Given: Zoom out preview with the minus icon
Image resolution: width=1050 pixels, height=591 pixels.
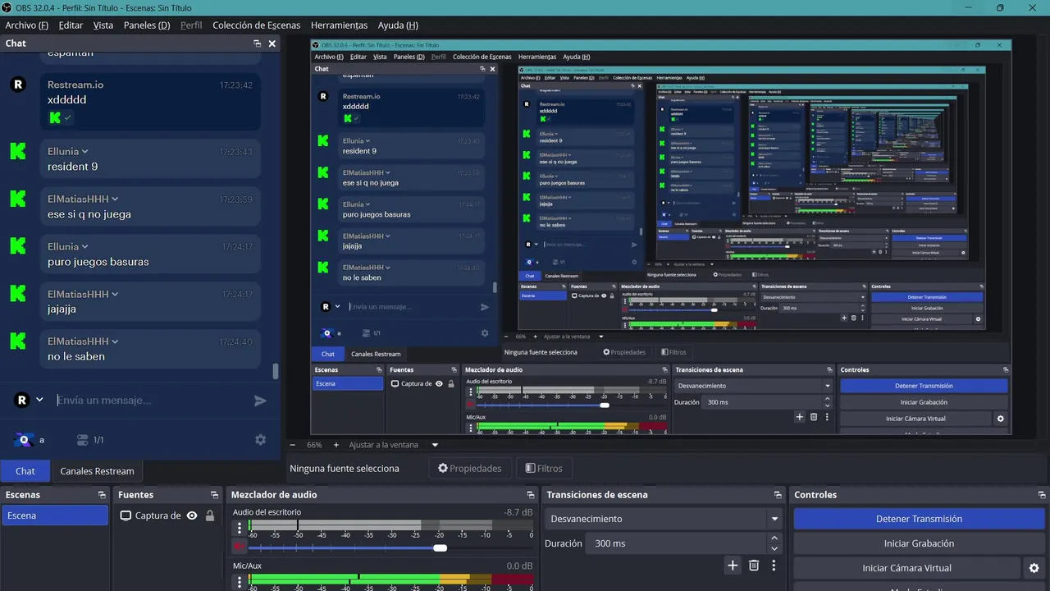Looking at the screenshot, I should 292,445.
